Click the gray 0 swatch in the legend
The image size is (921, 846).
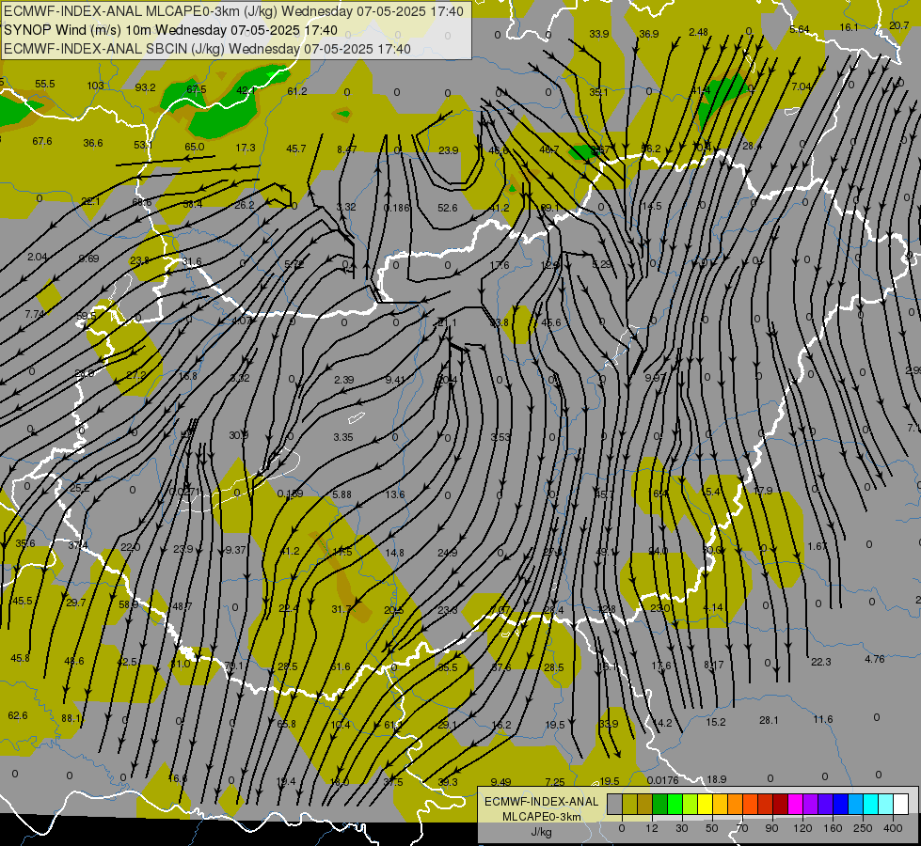tap(615, 804)
